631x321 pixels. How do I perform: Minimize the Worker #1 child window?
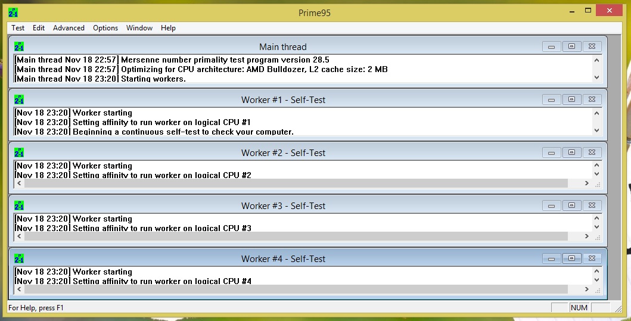pyautogui.click(x=551, y=99)
